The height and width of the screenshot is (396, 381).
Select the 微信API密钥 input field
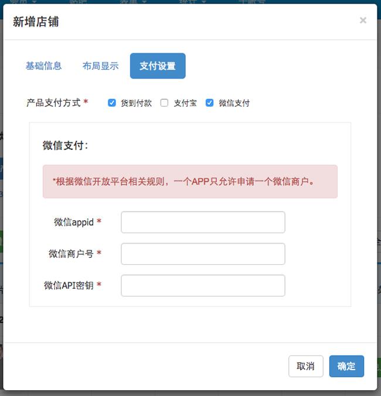tap(203, 286)
